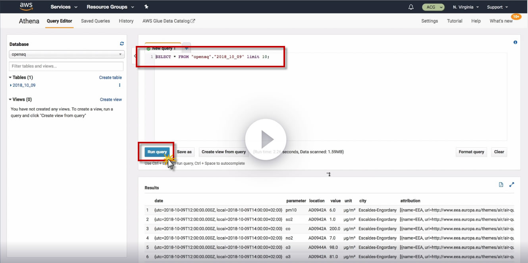Screen dimensions: 528x263
Task: Select the value cell 98.0
Action: (334, 248)
